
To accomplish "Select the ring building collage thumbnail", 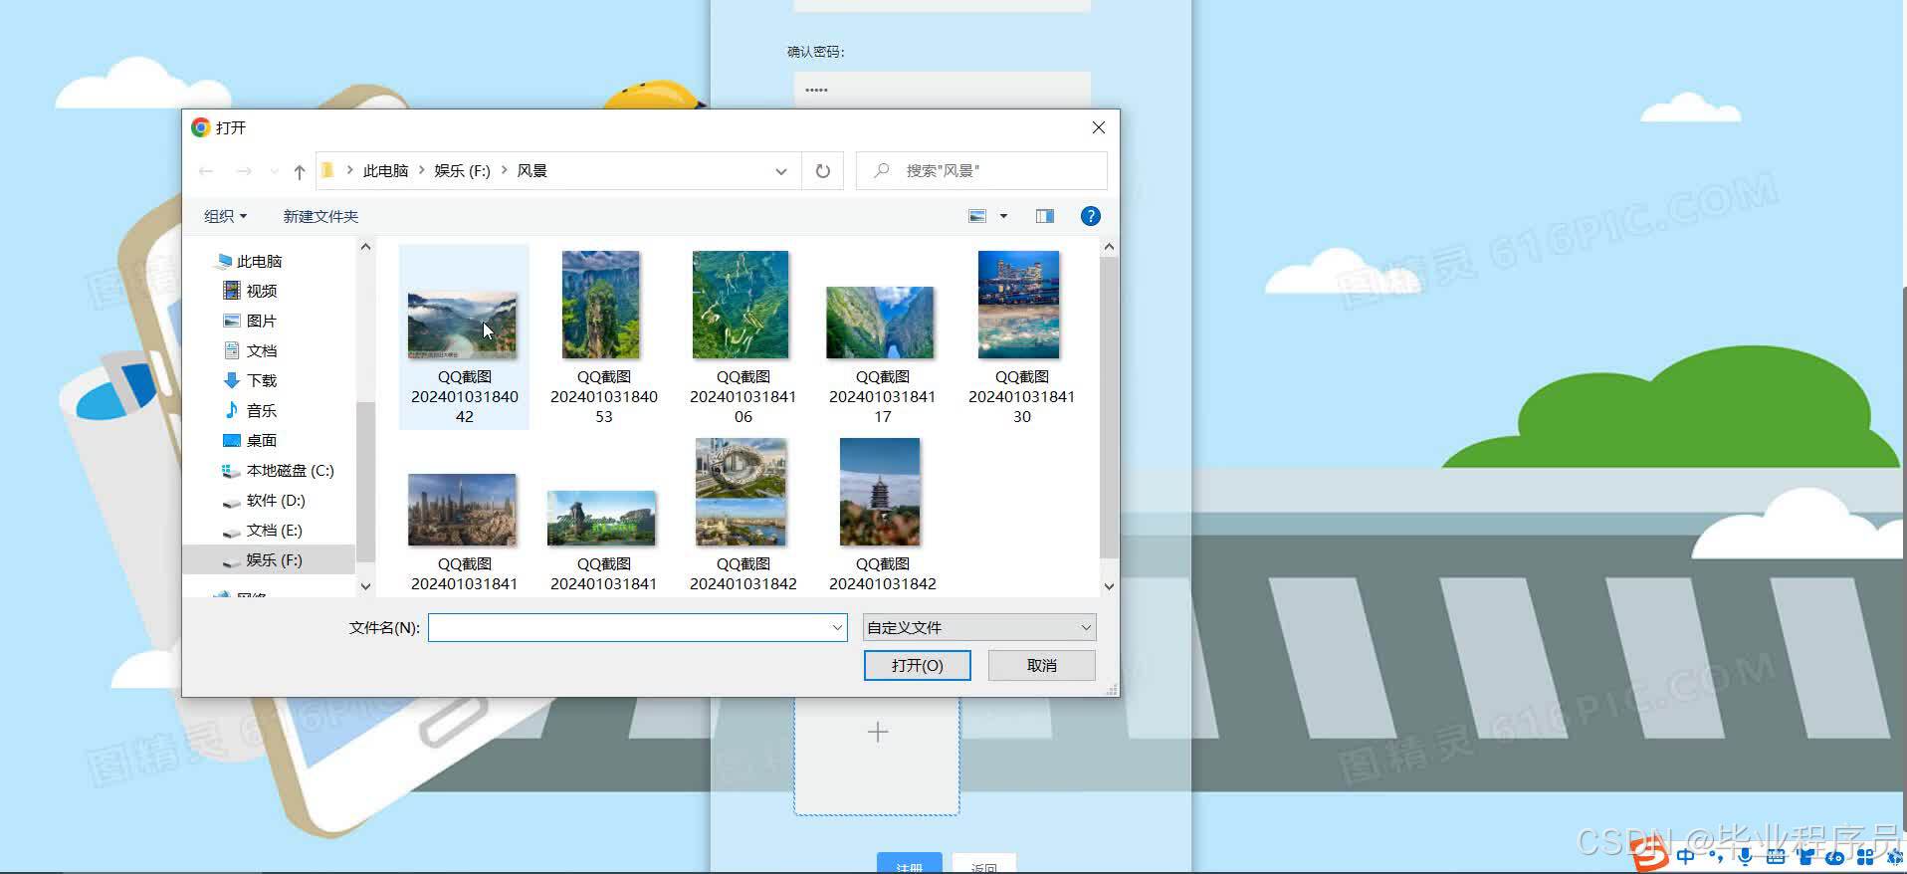I will point(742,493).
